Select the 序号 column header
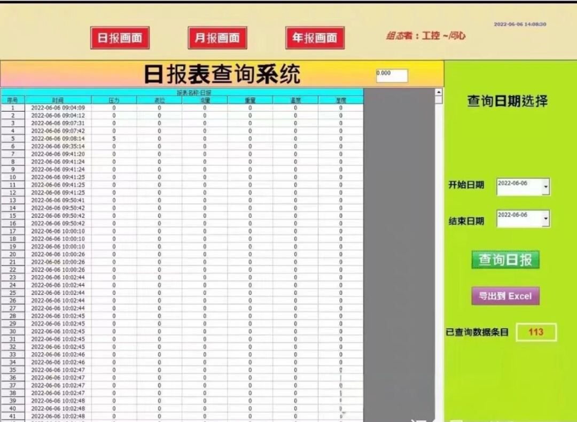The image size is (577, 422). coord(13,100)
